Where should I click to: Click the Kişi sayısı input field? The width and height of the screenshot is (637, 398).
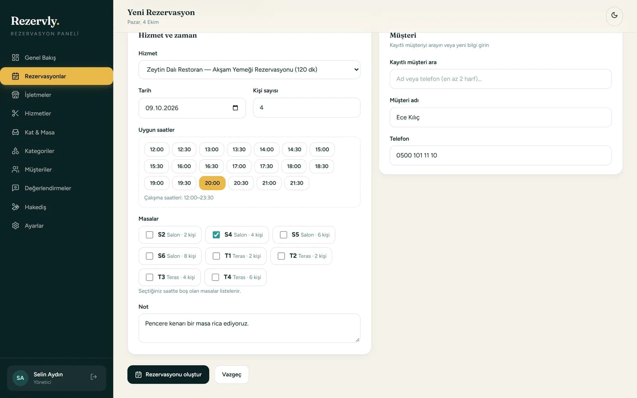[x=307, y=108]
